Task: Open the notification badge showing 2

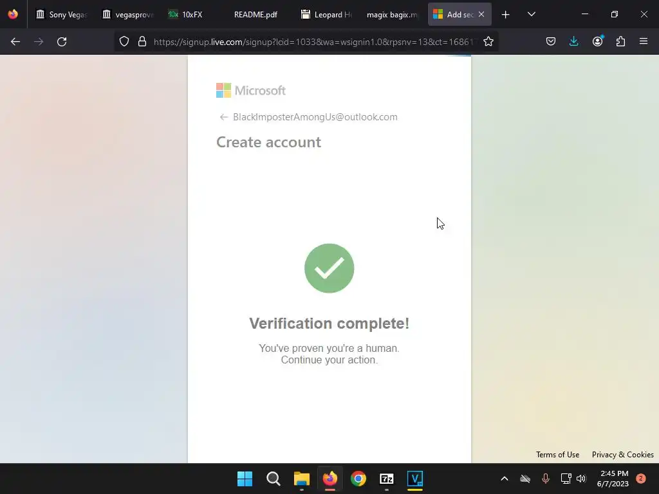Action: [x=640, y=479]
